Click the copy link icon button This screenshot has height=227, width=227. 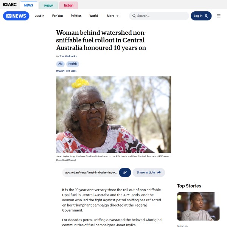(125, 172)
